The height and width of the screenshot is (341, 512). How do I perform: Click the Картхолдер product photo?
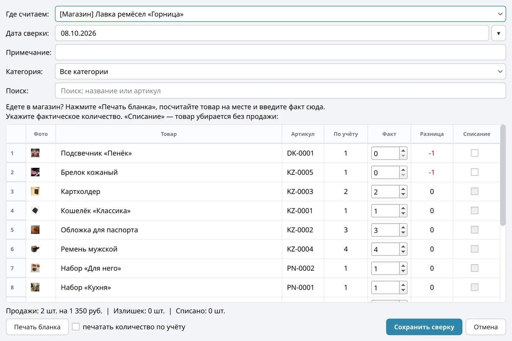[35, 191]
